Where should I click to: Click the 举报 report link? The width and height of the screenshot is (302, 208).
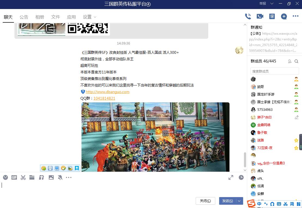(262, 4)
